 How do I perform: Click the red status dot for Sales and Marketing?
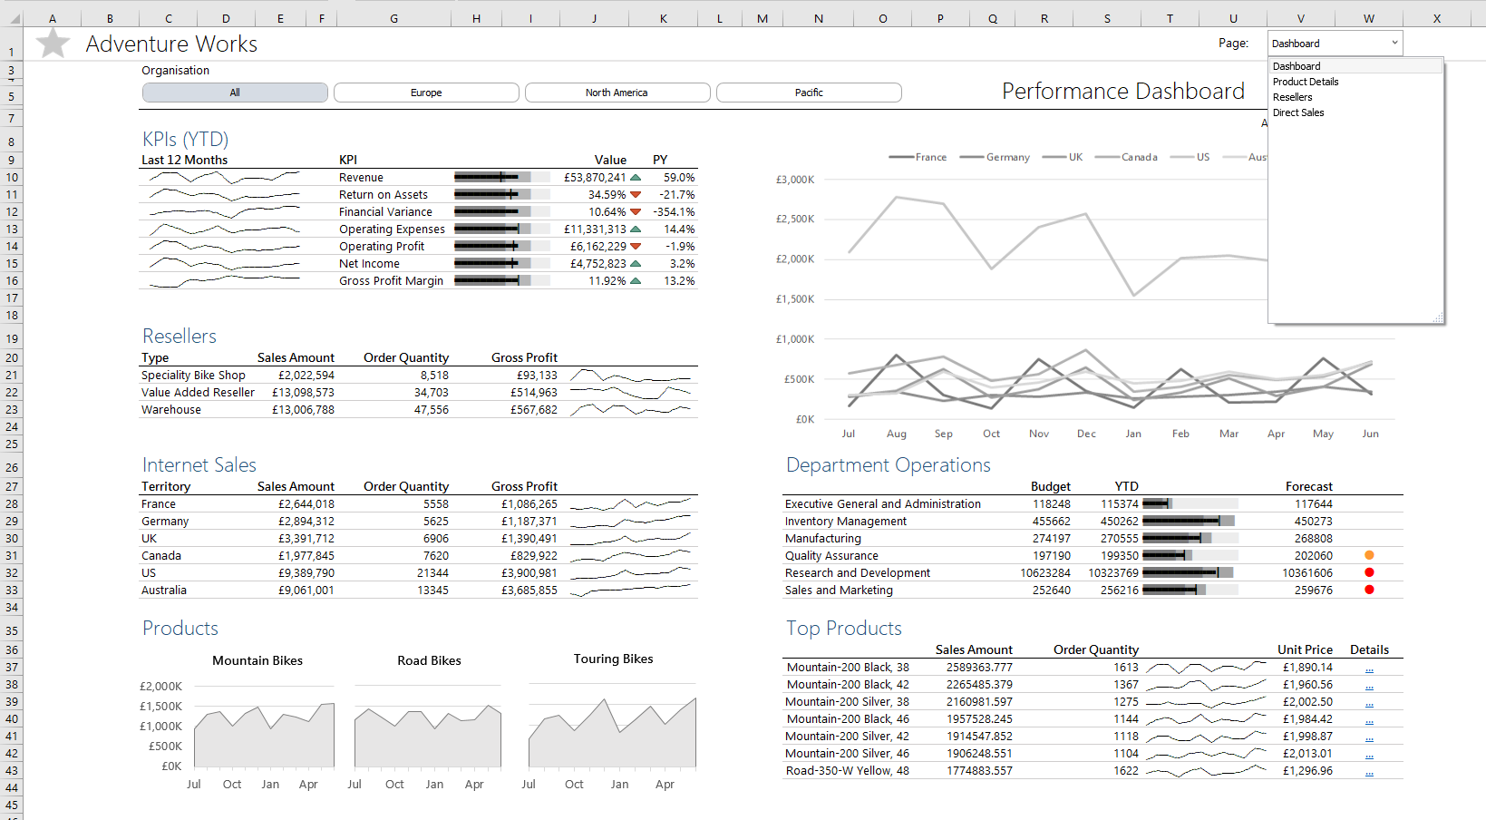coord(1369,590)
